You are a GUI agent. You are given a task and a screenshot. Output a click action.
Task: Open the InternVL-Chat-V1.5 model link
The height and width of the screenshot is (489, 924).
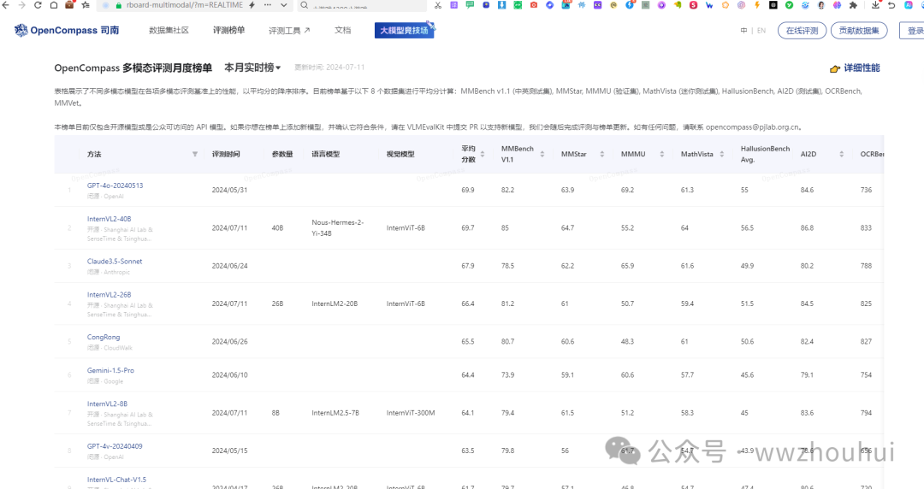coord(116,480)
